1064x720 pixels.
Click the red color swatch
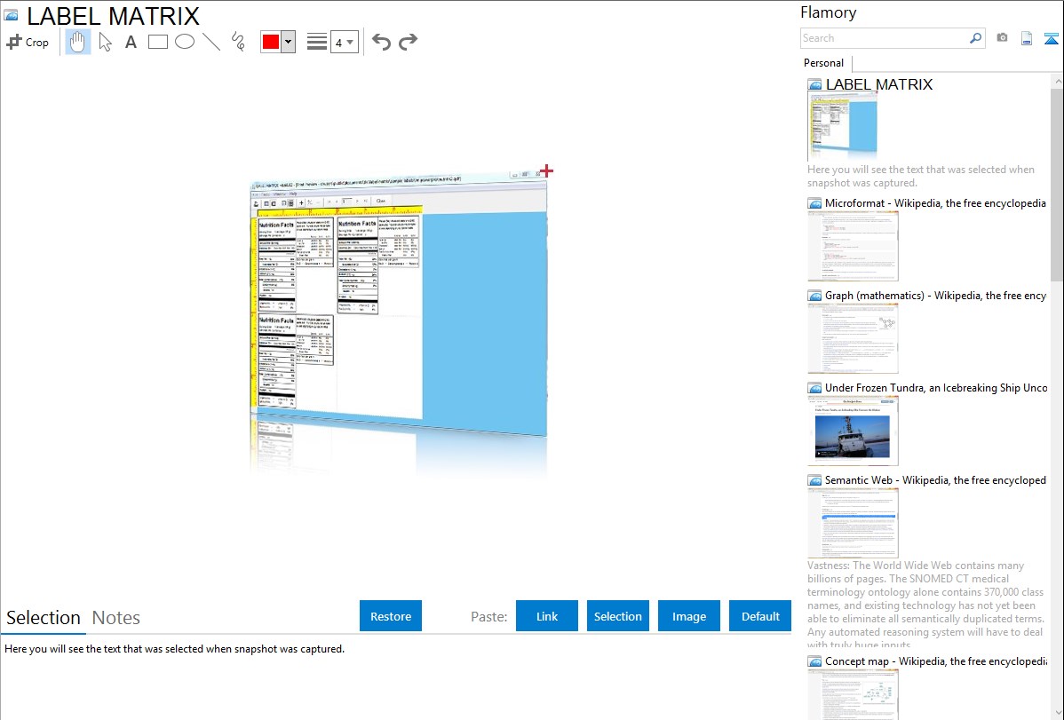point(271,42)
